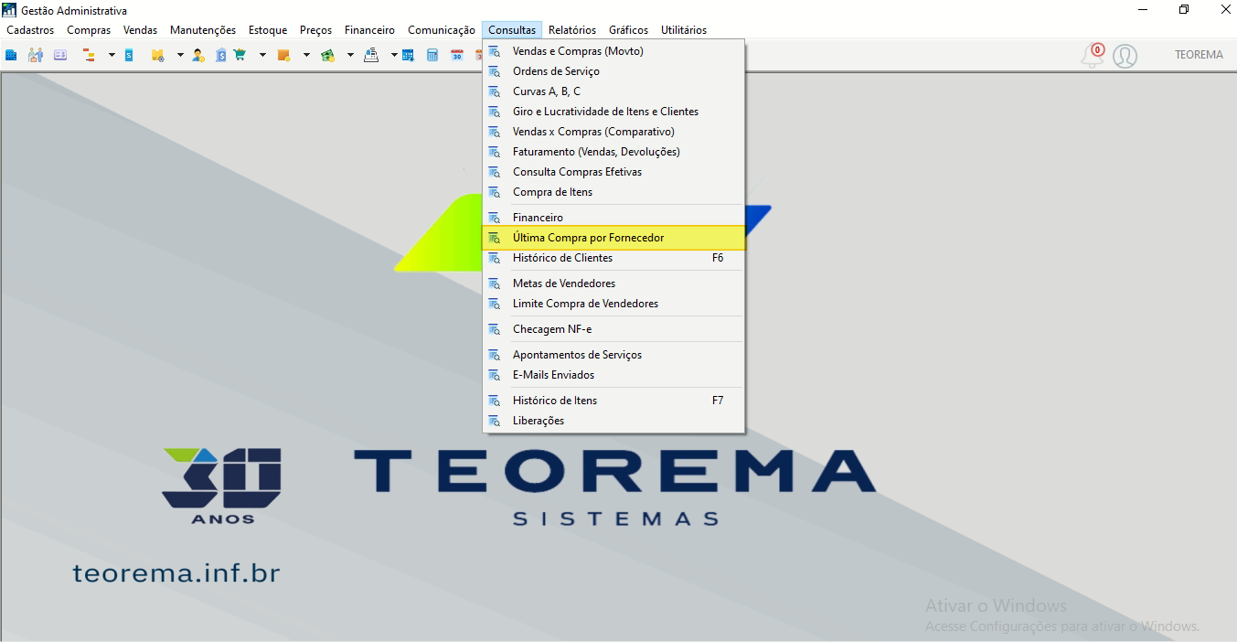Screen dimensions: 1237x642
Task: Select Apontamentos de Serviços entry
Action: click(x=614, y=355)
